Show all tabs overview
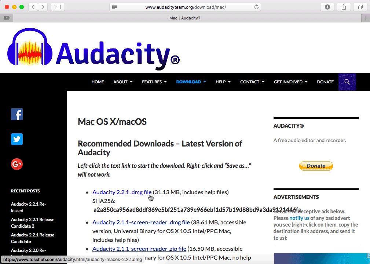Image resolution: width=370 pixels, height=264 pixels. tap(360, 7)
